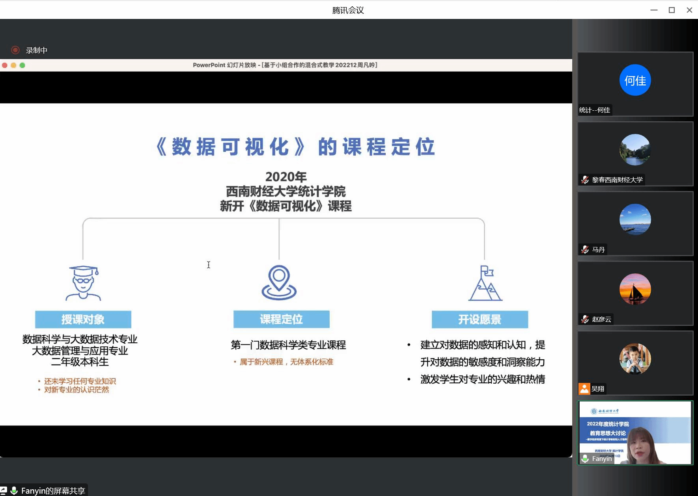This screenshot has width=698, height=496.
Task: Click the red recording indicator icon
Action: (15, 50)
